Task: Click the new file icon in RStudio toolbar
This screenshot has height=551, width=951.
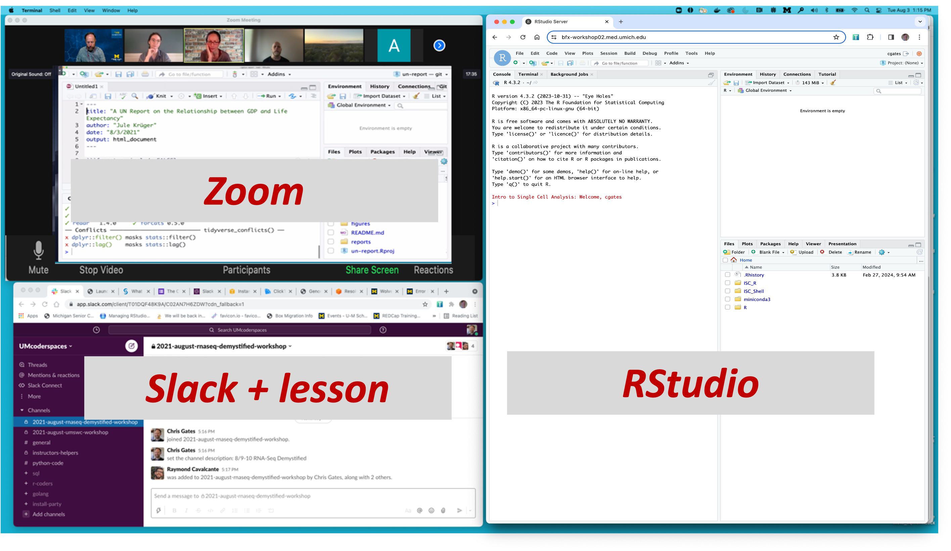Action: click(516, 63)
